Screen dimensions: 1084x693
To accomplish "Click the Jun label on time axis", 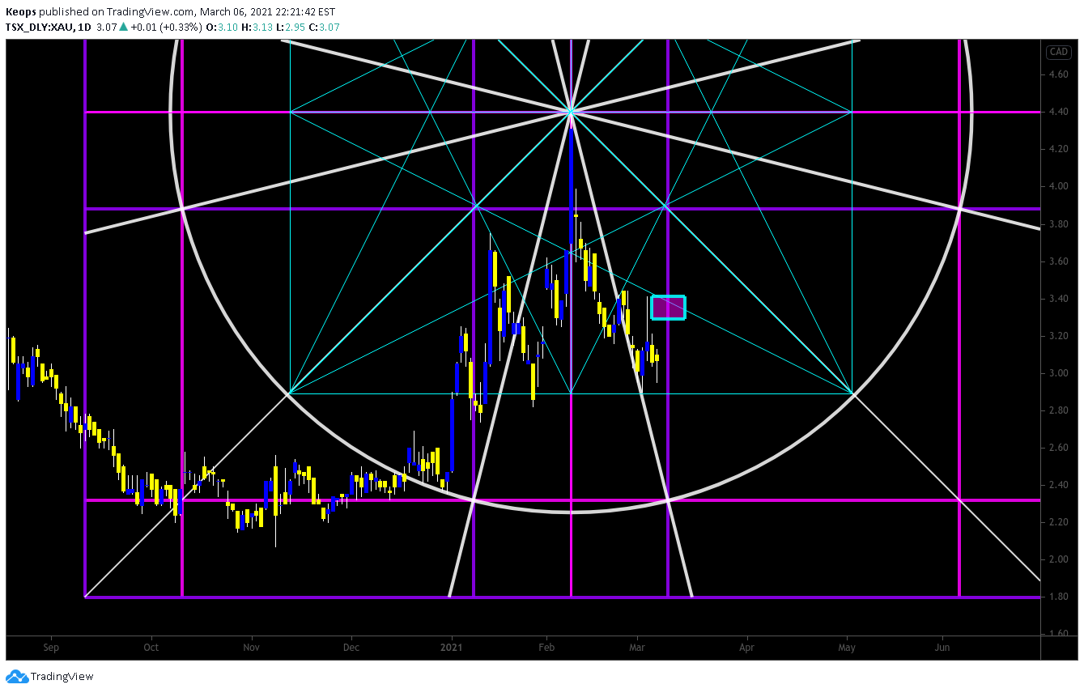I will click(x=942, y=648).
